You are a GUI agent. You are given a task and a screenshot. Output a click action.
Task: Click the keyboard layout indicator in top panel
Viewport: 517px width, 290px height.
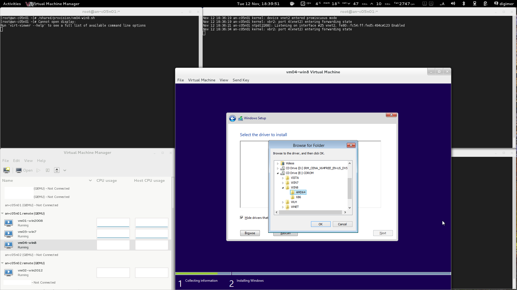[442, 3]
